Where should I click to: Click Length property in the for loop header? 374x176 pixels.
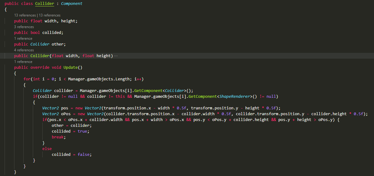[122, 79]
